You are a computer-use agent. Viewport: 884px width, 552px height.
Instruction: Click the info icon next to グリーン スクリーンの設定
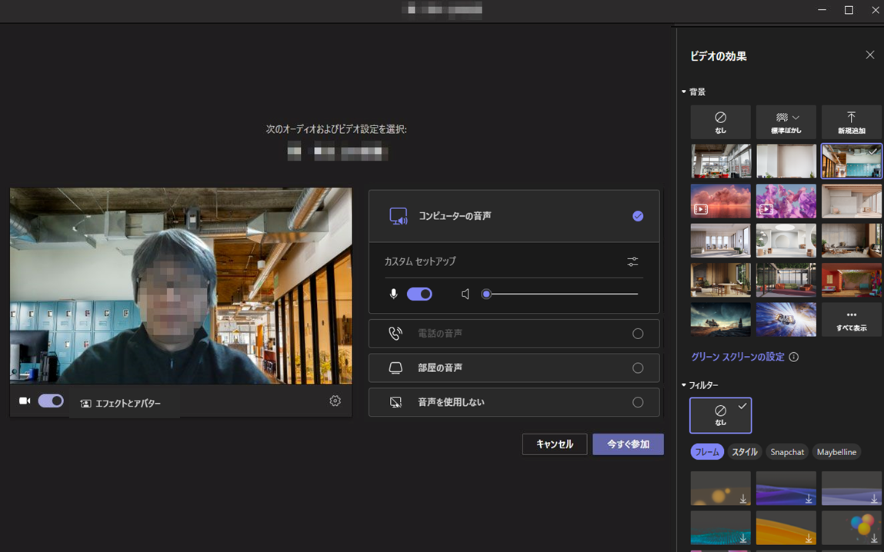[793, 357]
